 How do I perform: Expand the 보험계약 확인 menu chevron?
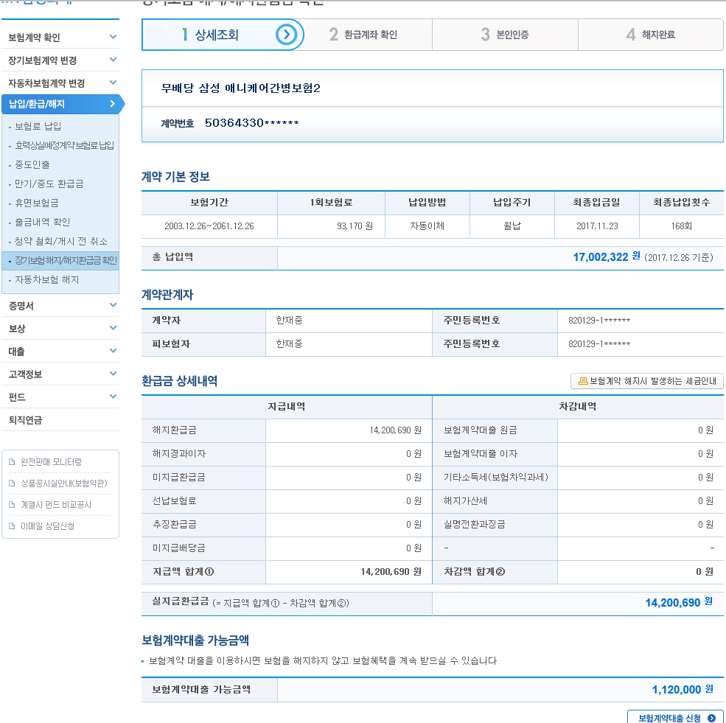[113, 37]
